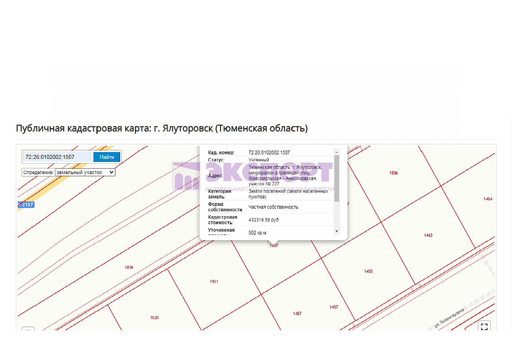Select parcel 1463 on the map
This screenshot has height=353, width=512.
[428, 235]
